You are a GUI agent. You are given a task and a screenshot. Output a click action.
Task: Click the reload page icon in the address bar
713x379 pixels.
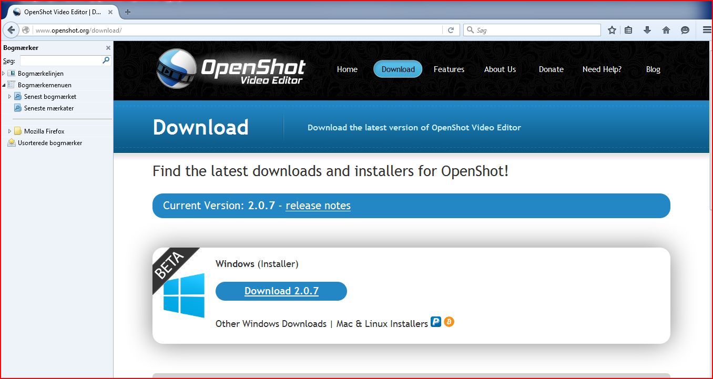click(x=451, y=30)
